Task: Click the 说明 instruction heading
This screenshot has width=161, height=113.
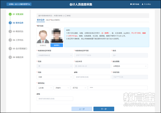Action: [68, 30]
